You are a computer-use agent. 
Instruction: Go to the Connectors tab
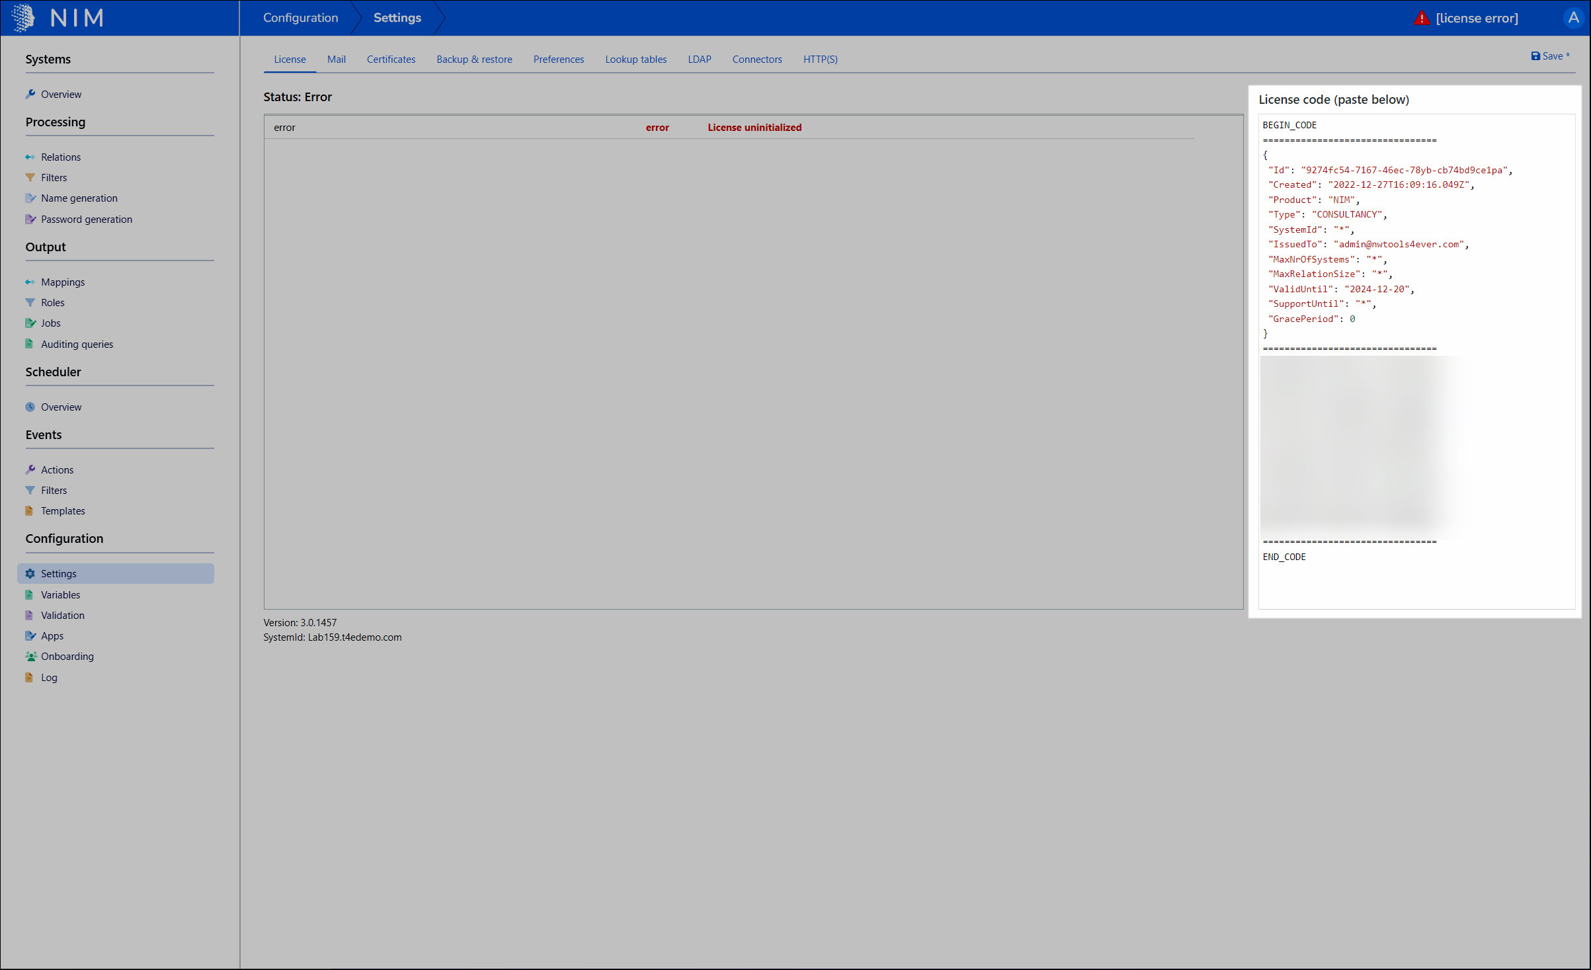pyautogui.click(x=756, y=60)
